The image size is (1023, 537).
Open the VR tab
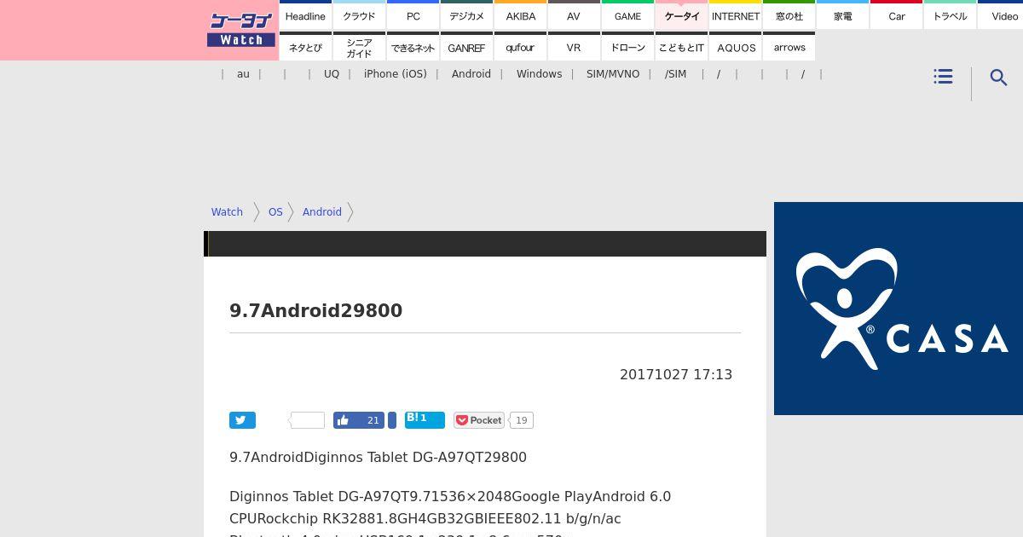(x=574, y=48)
